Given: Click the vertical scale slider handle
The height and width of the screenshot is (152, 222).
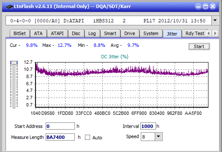Looking at the screenshot, I should (x=14, y=62).
